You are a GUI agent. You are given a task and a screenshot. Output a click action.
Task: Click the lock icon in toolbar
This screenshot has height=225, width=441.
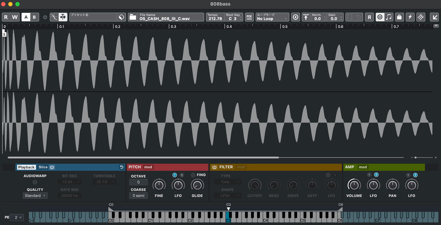[399, 17]
